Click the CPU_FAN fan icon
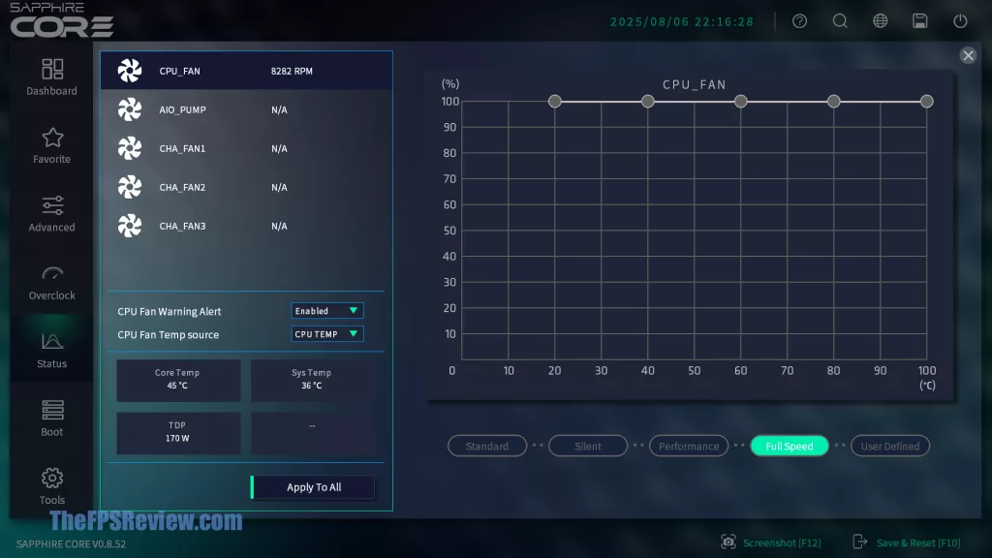 (x=130, y=71)
